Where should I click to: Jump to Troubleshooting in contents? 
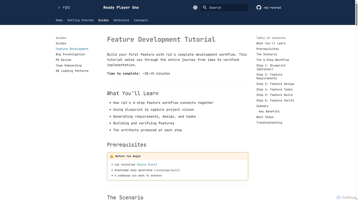click(269, 123)
